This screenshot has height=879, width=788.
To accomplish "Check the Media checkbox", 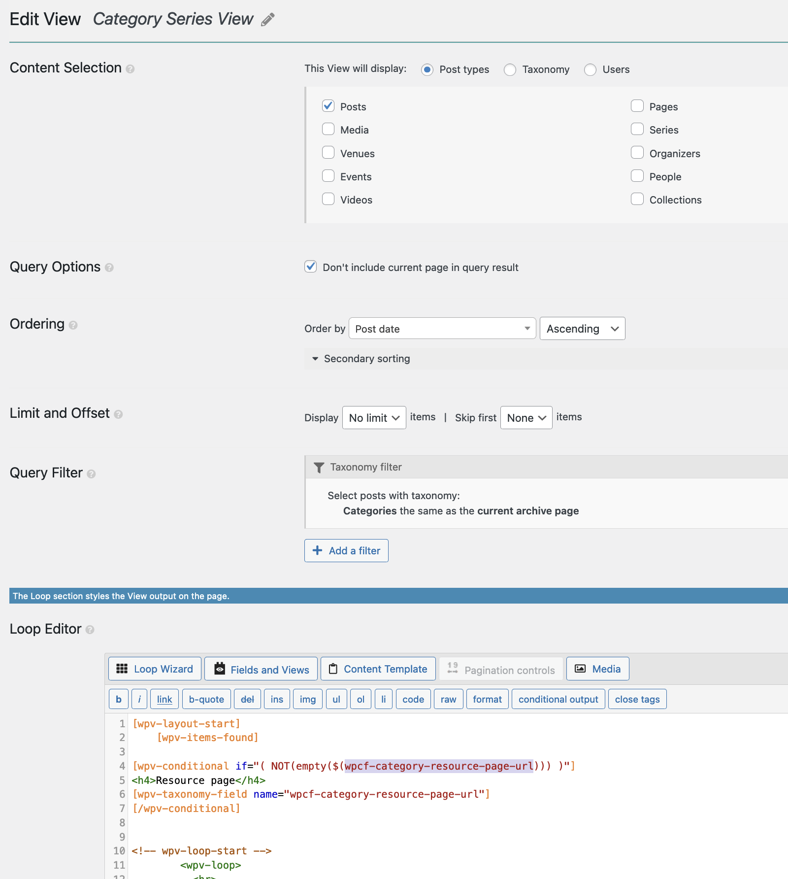I will pos(328,129).
